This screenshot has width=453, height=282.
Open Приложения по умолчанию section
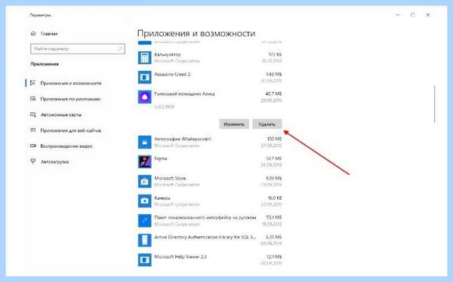70,99
